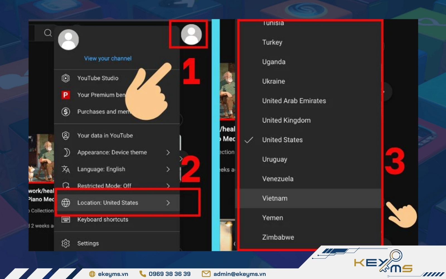The width and height of the screenshot is (446, 279).
Task: Open Keyboard shortcuts menu item
Action: pyautogui.click(x=117, y=219)
